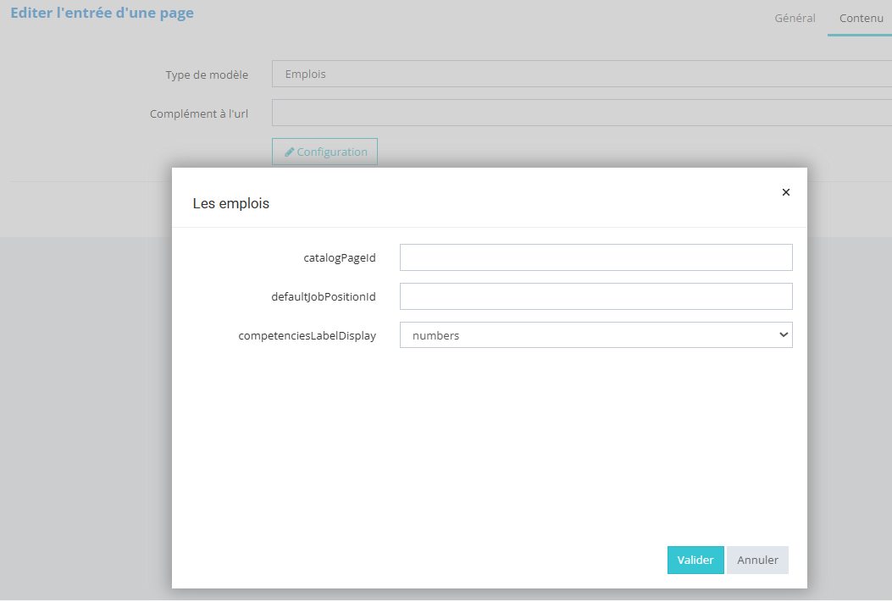892x602 pixels.
Task: Click into the defaultJobPositionId input
Action: pyautogui.click(x=596, y=296)
